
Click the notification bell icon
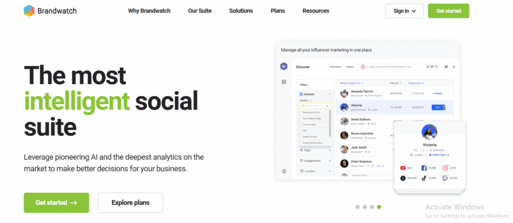click(454, 67)
